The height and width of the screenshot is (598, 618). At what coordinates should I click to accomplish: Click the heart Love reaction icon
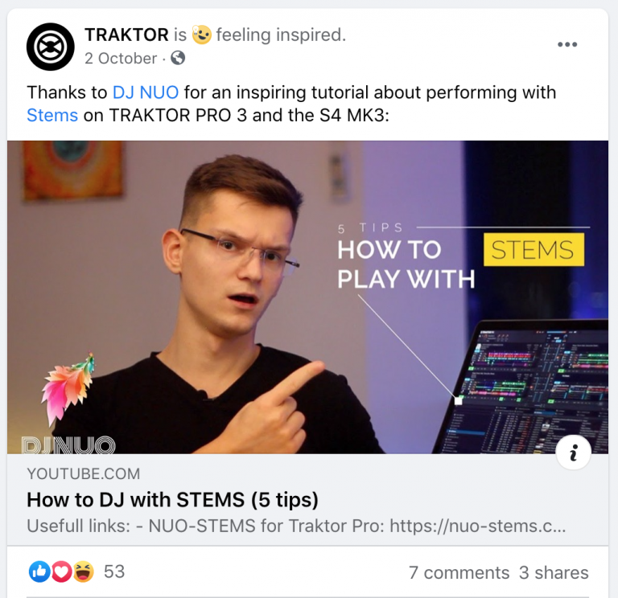61,571
